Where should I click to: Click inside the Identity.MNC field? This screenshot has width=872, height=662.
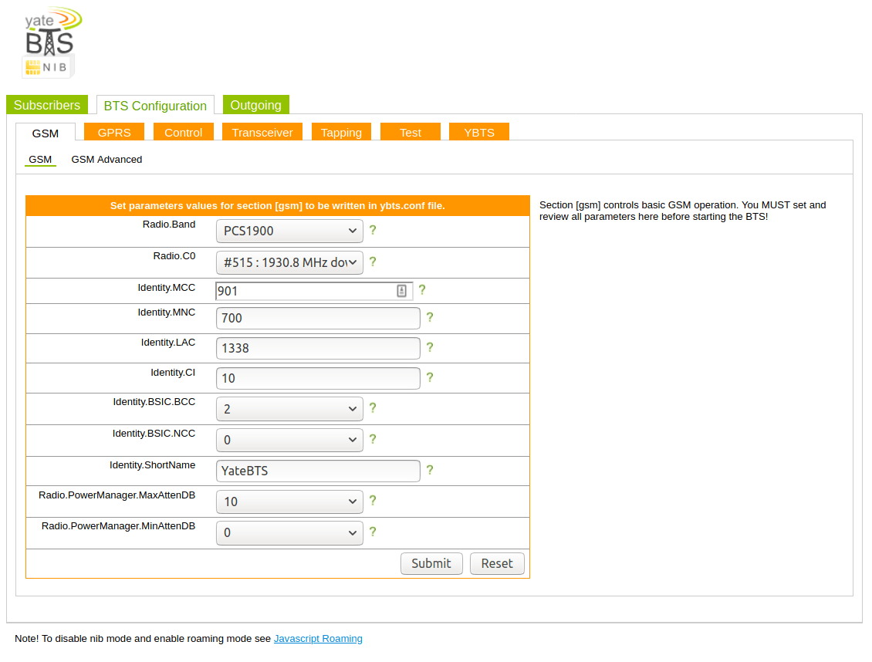(317, 318)
